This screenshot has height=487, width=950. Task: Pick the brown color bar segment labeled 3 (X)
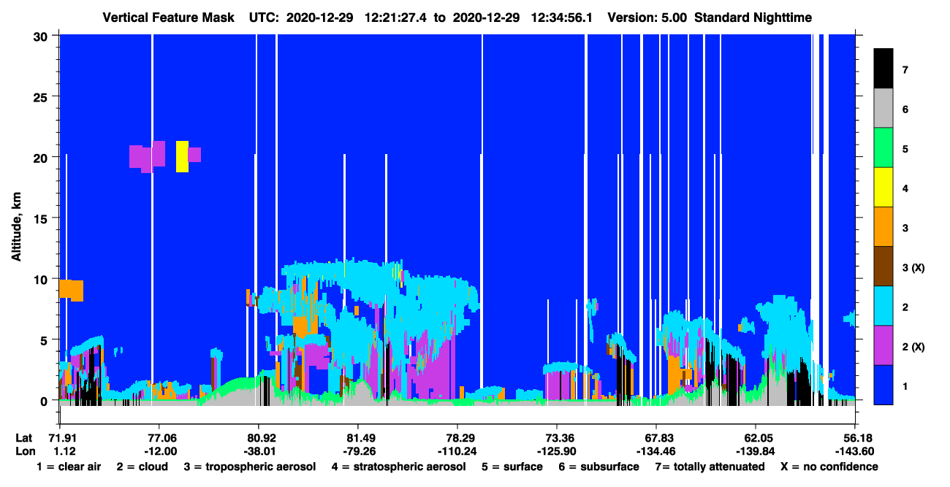tap(883, 266)
